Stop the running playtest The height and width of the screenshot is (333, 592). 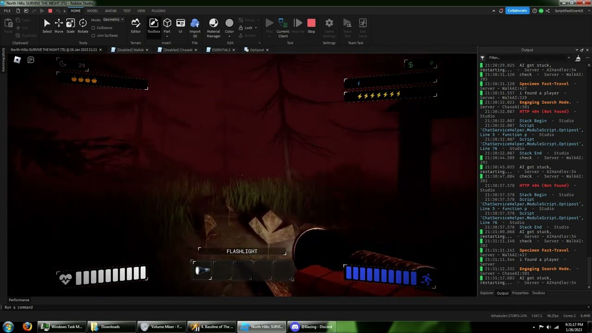(x=311, y=26)
